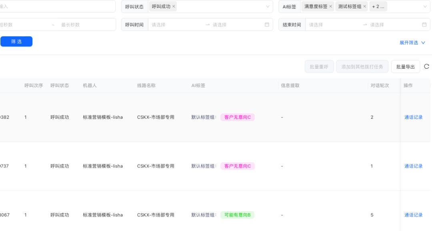Click the 呼叫次序 column header
432x231 pixels.
click(34, 86)
